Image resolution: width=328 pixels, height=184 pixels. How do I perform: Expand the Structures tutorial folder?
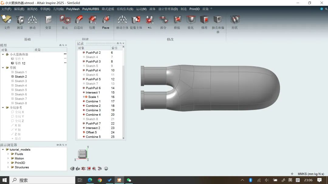coord(8,167)
